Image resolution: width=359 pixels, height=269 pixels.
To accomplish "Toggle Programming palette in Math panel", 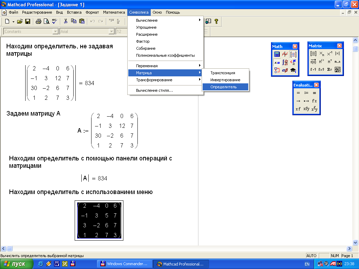I will 277,70.
